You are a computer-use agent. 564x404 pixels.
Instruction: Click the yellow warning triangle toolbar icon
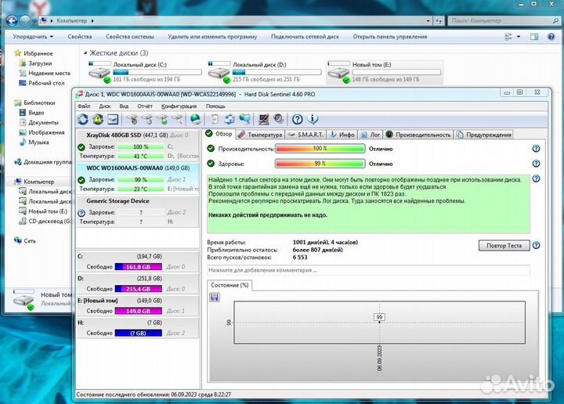coord(98,119)
